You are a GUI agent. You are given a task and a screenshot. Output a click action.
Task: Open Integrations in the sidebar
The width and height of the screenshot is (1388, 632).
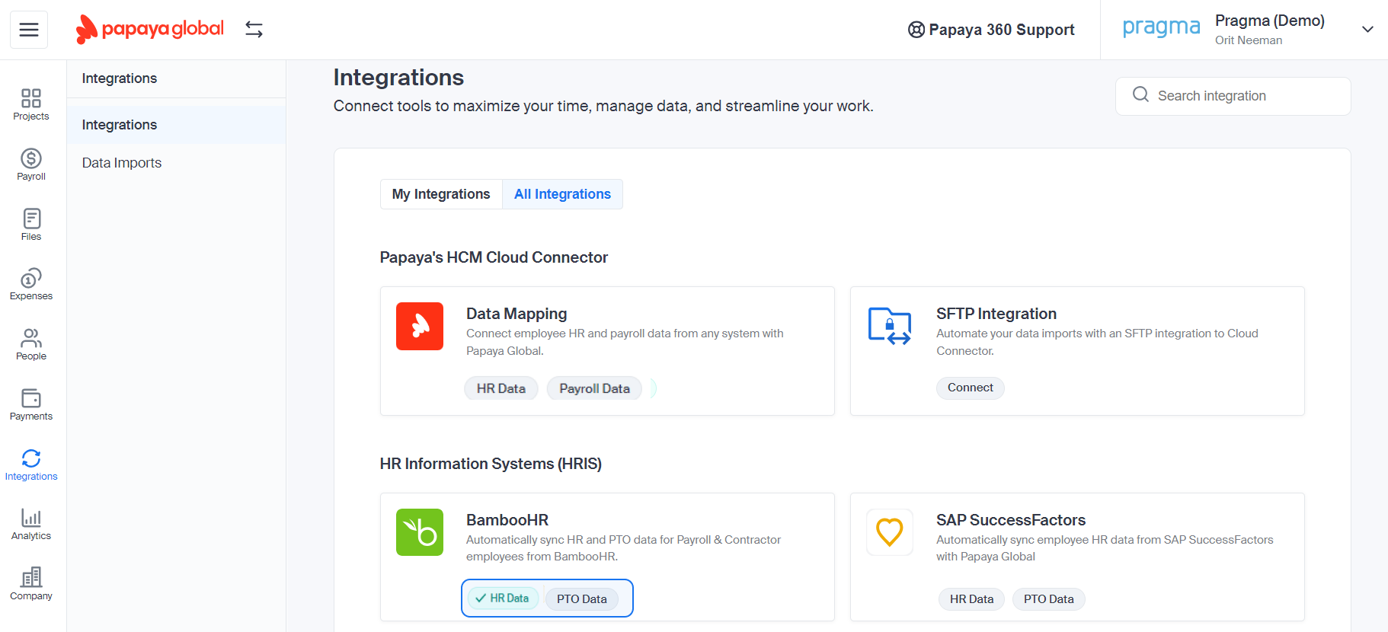[31, 464]
